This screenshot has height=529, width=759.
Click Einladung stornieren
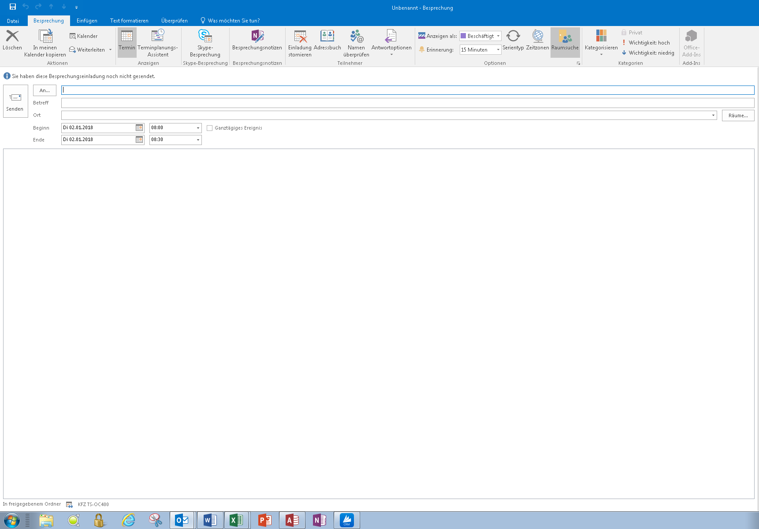[x=300, y=43]
